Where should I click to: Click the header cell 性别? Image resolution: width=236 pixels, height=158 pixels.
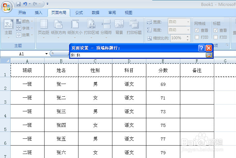coord(95,70)
